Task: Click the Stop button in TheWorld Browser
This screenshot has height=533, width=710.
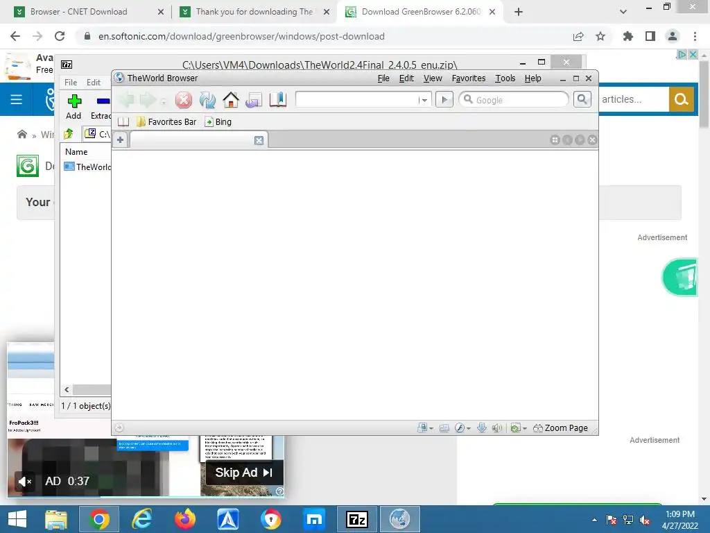Action: tap(183, 100)
